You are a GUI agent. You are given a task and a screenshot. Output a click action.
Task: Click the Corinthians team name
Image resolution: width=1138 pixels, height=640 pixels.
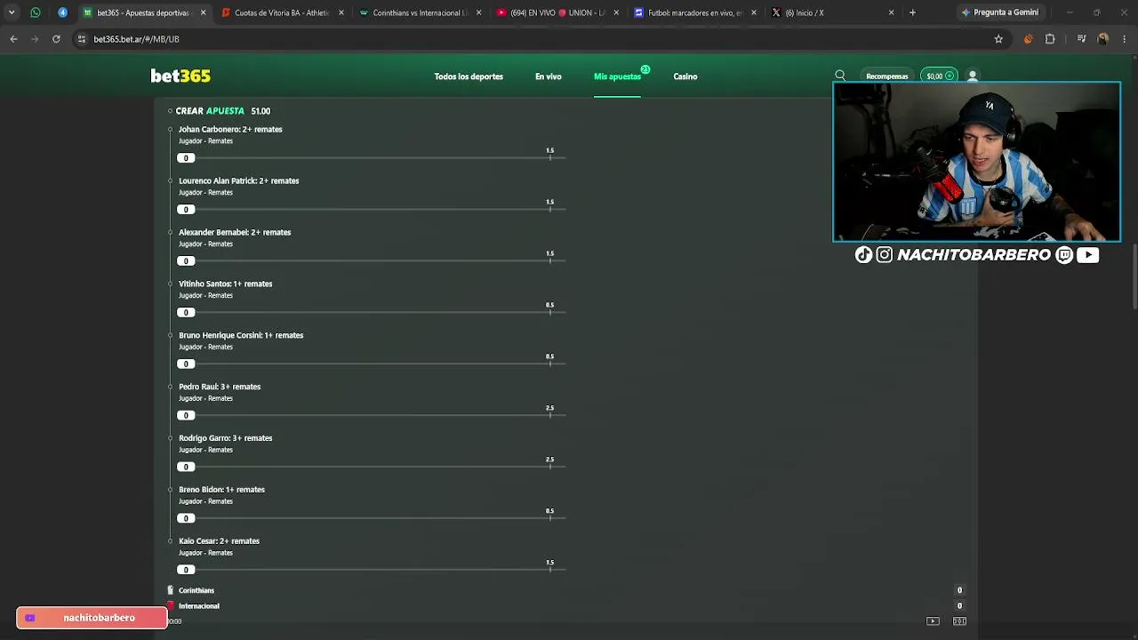coord(196,590)
